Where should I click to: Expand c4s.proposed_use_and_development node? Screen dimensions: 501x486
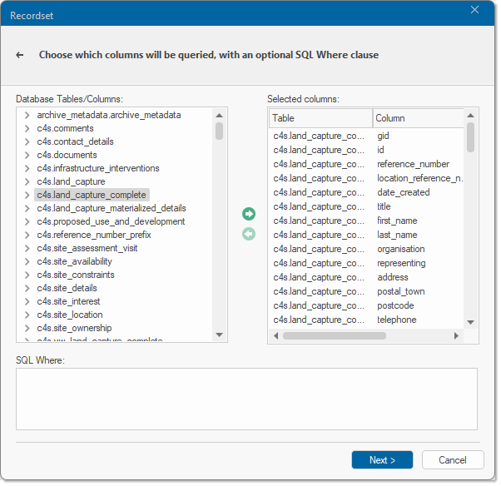click(27, 221)
